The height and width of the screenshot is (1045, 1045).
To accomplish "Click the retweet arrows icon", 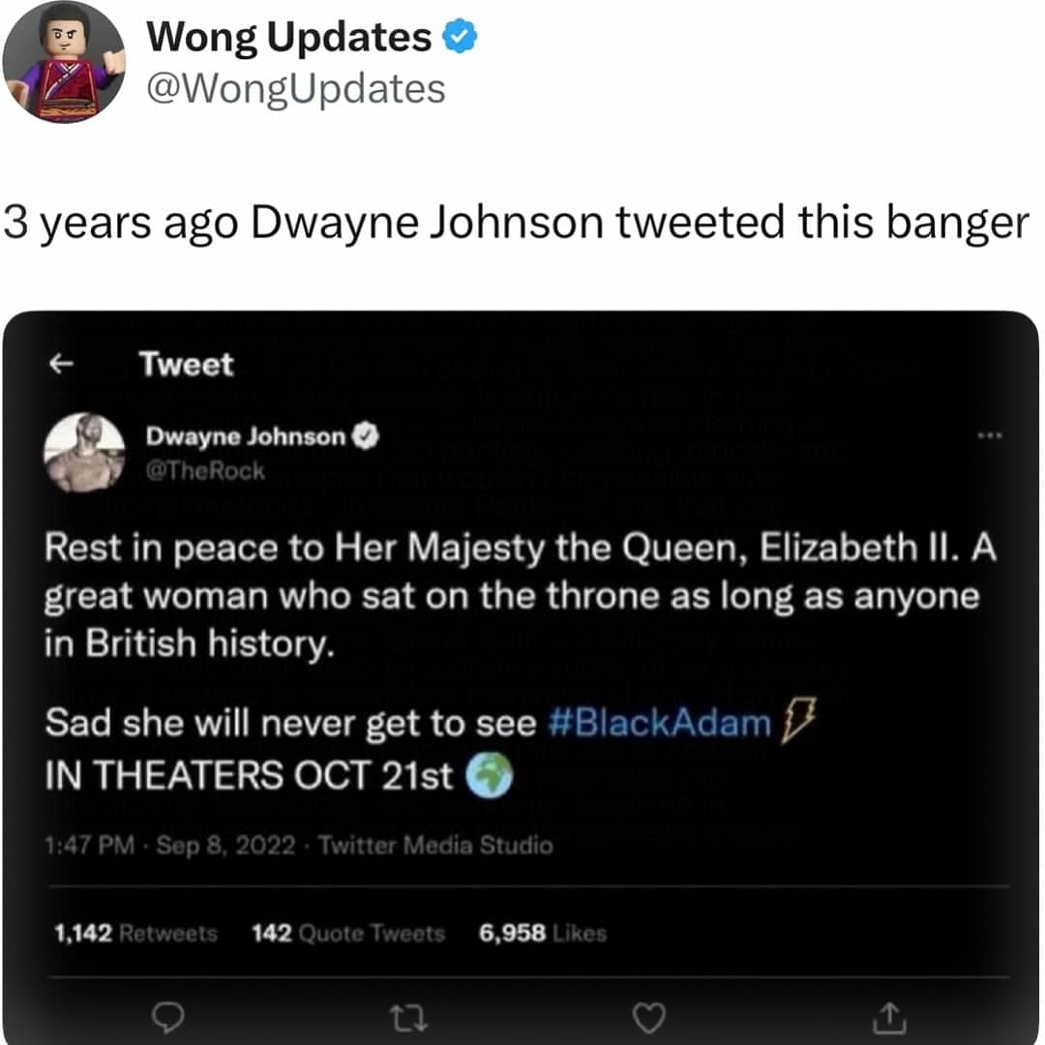I will pos(408,1018).
